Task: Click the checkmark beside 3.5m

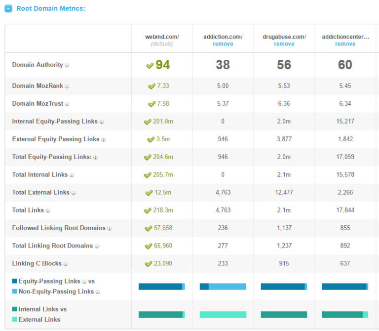Action: [x=151, y=139]
